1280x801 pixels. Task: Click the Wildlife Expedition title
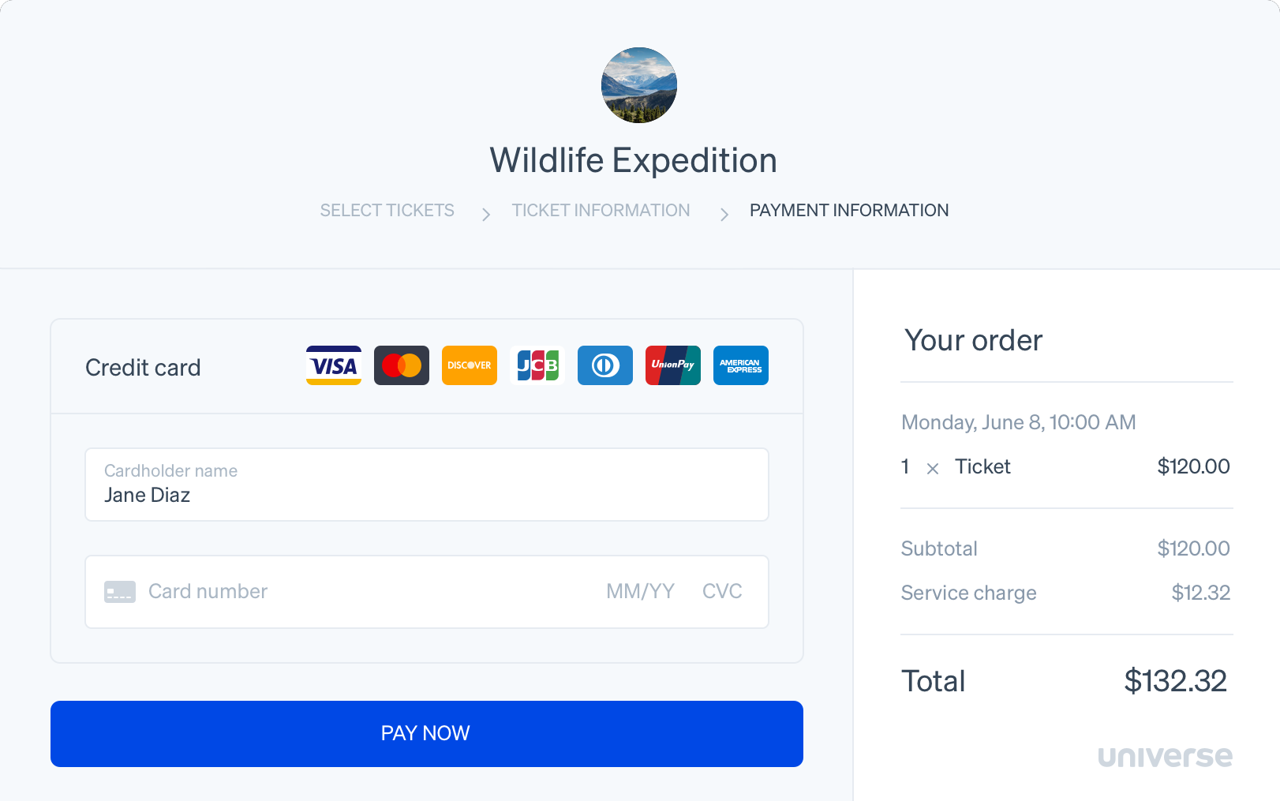tap(633, 161)
